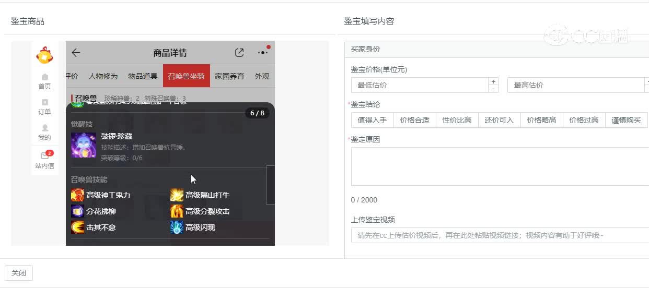Increase 最低估价 with plus stepper
Viewport: 649px width, 288px height.
click(494, 81)
